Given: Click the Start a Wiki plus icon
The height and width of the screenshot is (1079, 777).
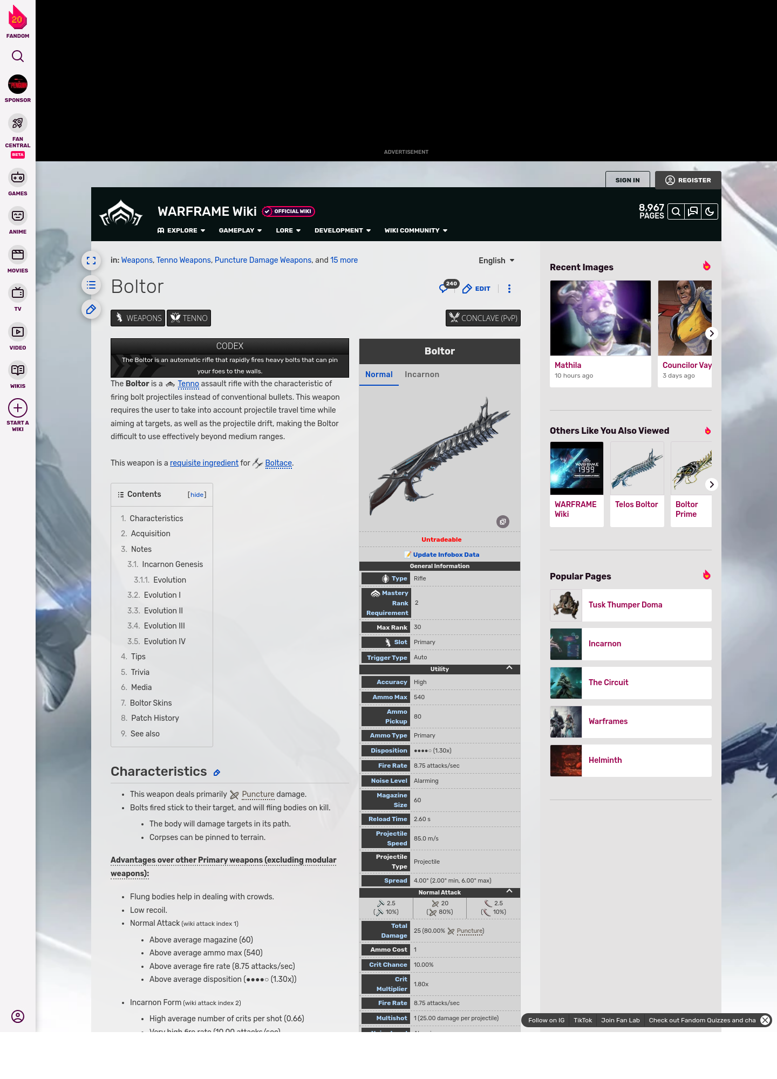Looking at the screenshot, I should (18, 408).
